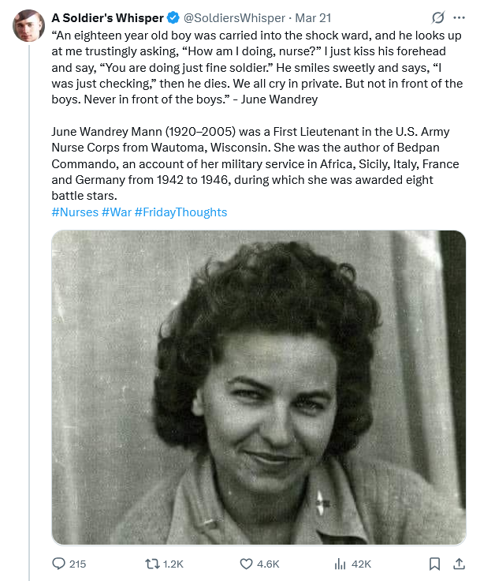The height and width of the screenshot is (581, 480).
Task: Open the #Nurses hashtag
Action: click(x=75, y=212)
